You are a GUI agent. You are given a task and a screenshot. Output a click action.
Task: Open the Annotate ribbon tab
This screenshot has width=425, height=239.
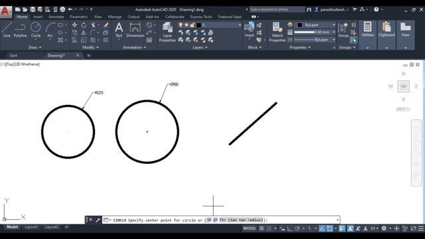(x=56, y=17)
